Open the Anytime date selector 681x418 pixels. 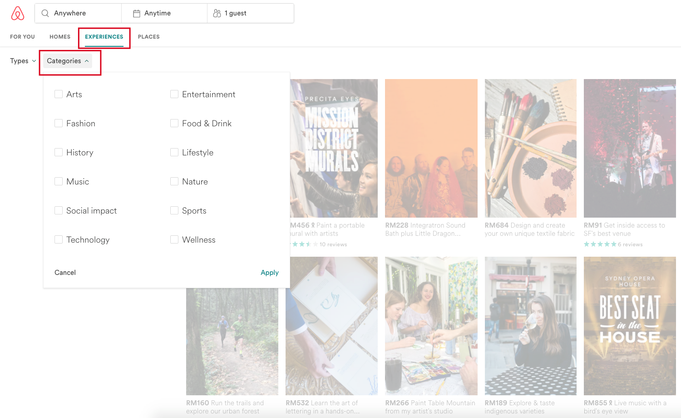[156, 13]
